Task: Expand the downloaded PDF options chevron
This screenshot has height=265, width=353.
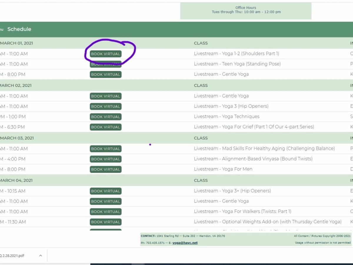Action: (41, 256)
